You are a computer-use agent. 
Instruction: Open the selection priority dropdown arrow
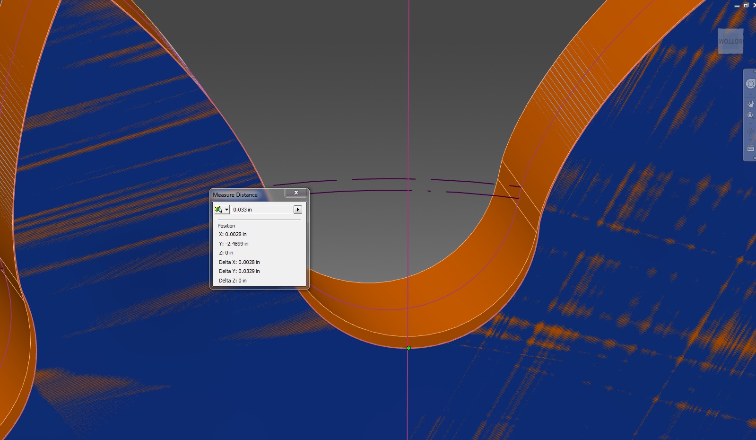click(x=227, y=210)
